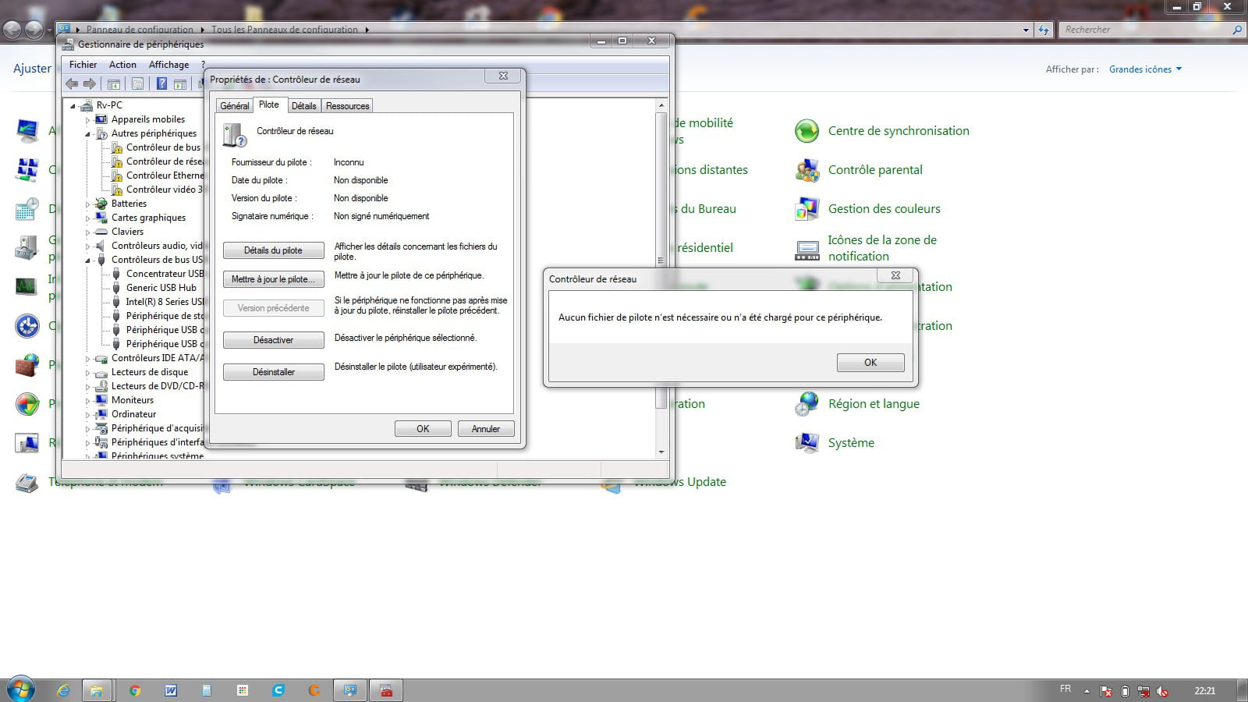Click Annuler in the properties dialog

tap(485, 429)
